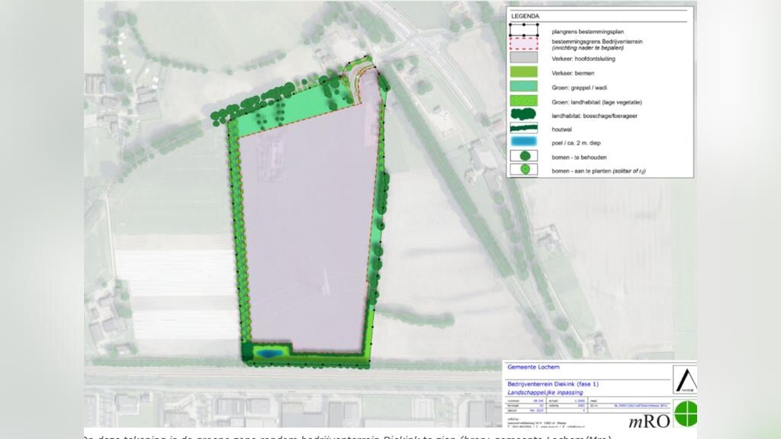Click the green circular mRO emblem
Screen dimensions: 781x439
coord(686,413)
